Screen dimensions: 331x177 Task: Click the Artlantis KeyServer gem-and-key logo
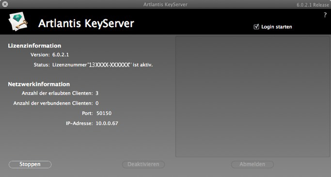point(18,21)
